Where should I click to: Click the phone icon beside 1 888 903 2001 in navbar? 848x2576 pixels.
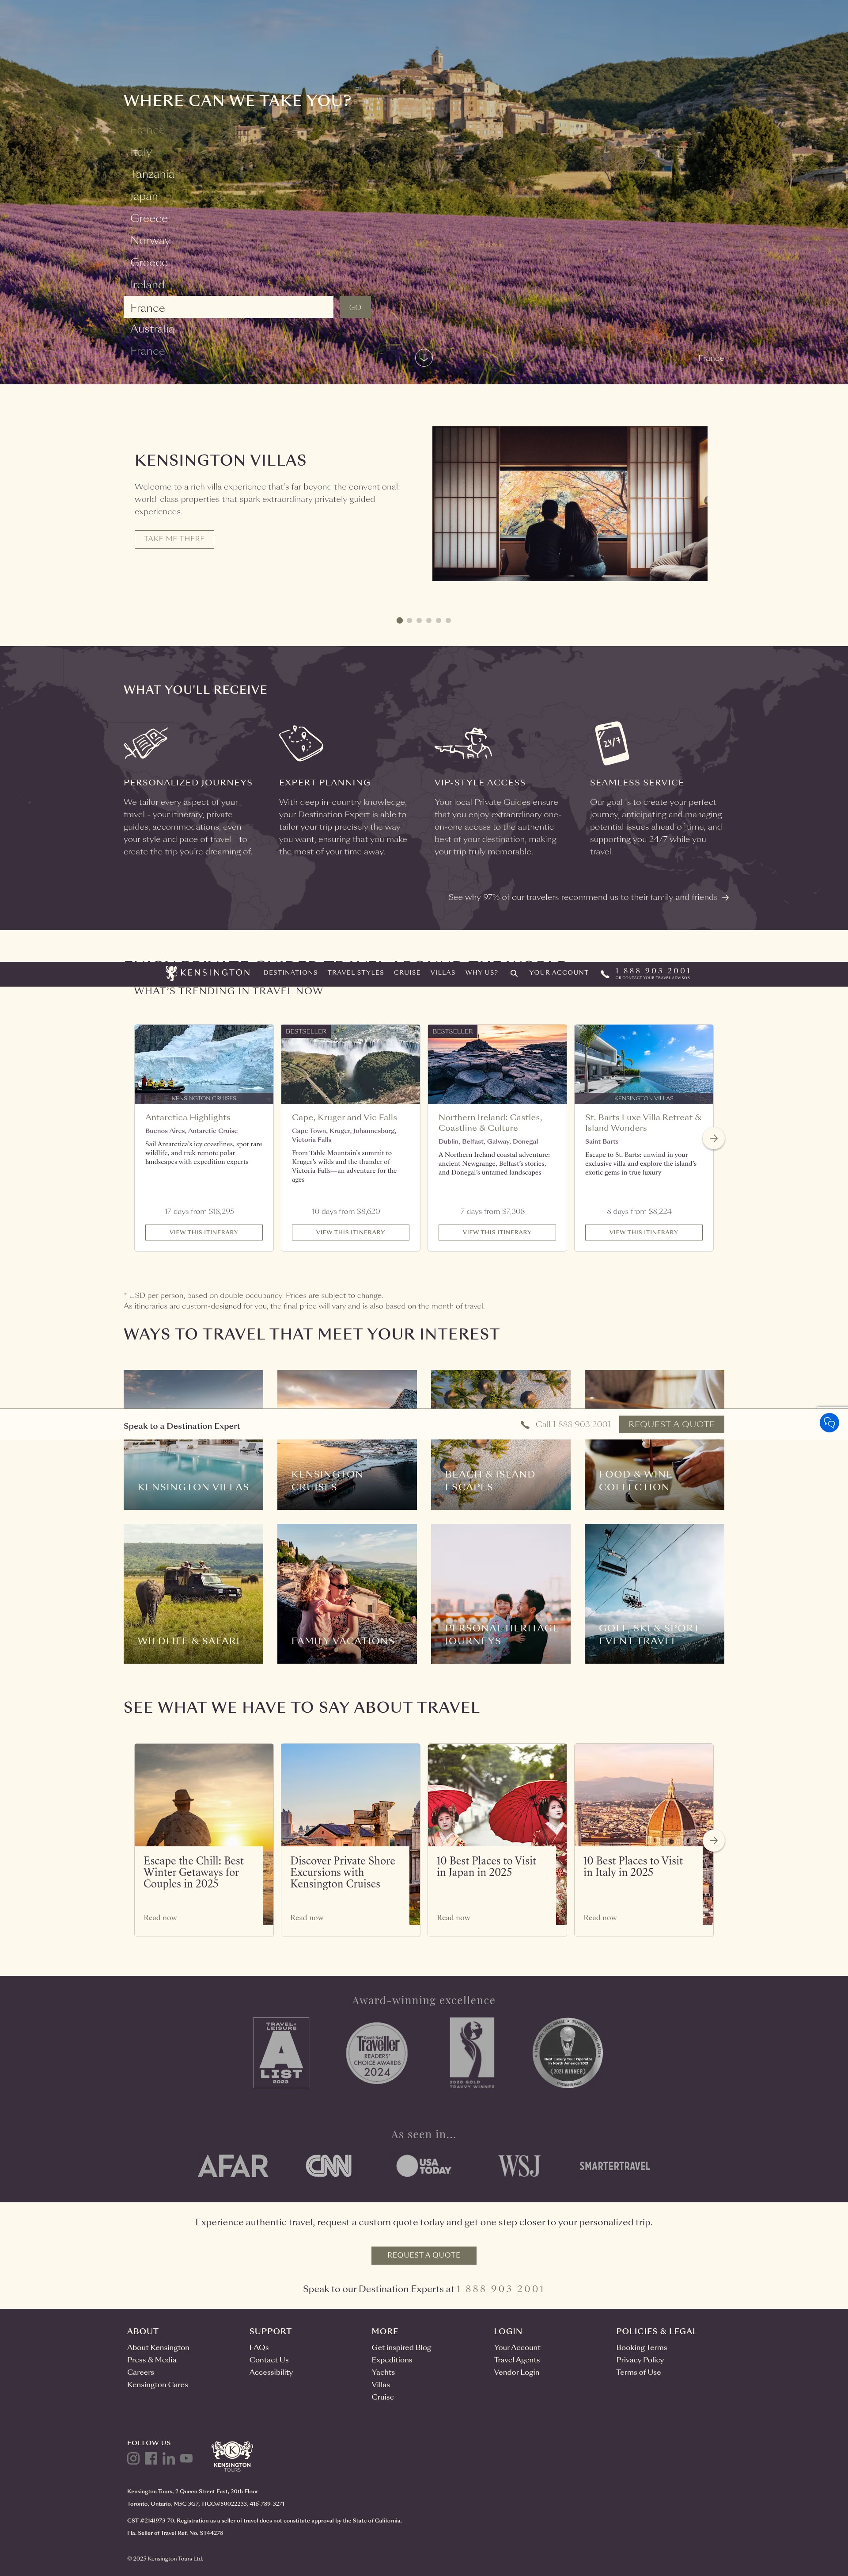604,973
